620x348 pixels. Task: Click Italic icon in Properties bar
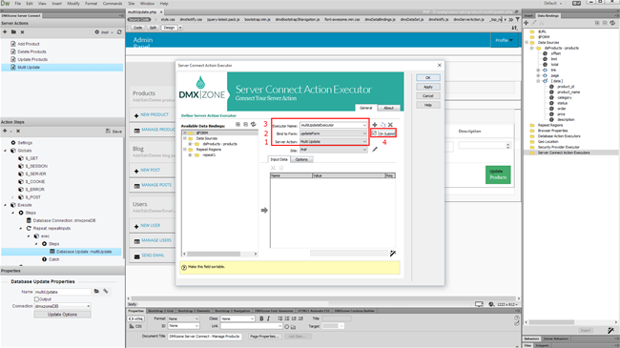[x=268, y=318]
